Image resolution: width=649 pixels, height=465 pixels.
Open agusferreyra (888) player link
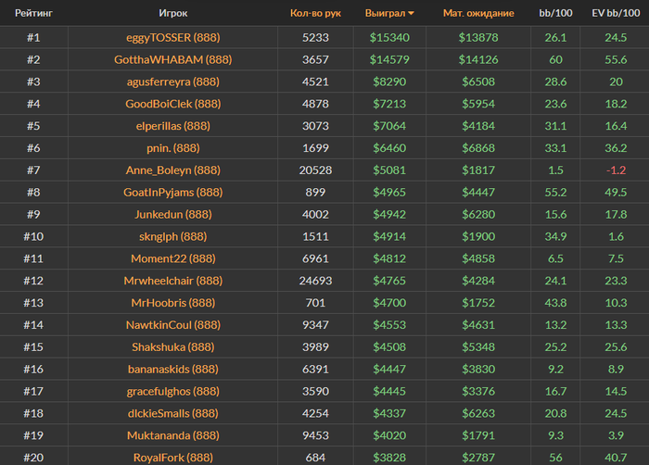(x=173, y=82)
